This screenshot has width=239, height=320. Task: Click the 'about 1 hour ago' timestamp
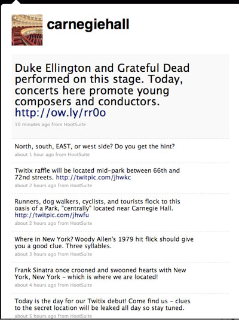pyautogui.click(x=34, y=154)
